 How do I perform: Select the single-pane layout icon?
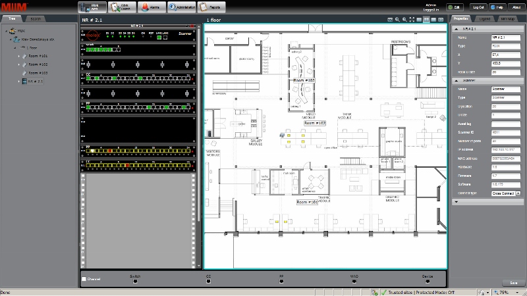[433, 20]
